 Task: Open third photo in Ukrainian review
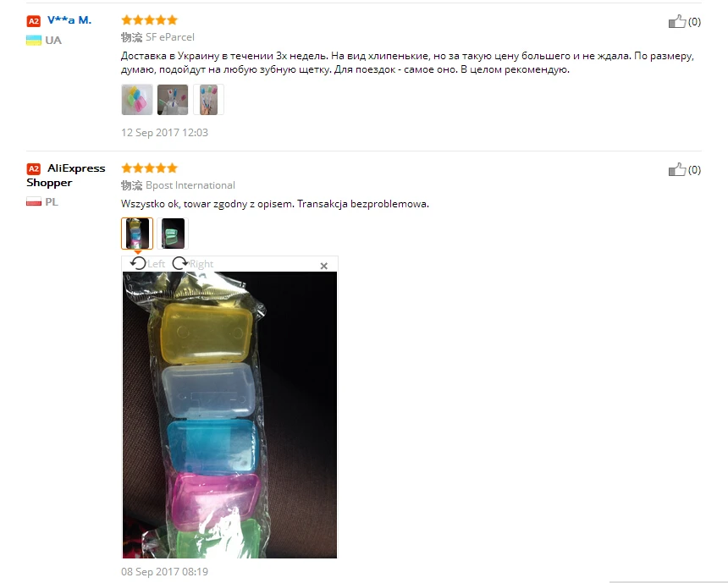[x=208, y=99]
